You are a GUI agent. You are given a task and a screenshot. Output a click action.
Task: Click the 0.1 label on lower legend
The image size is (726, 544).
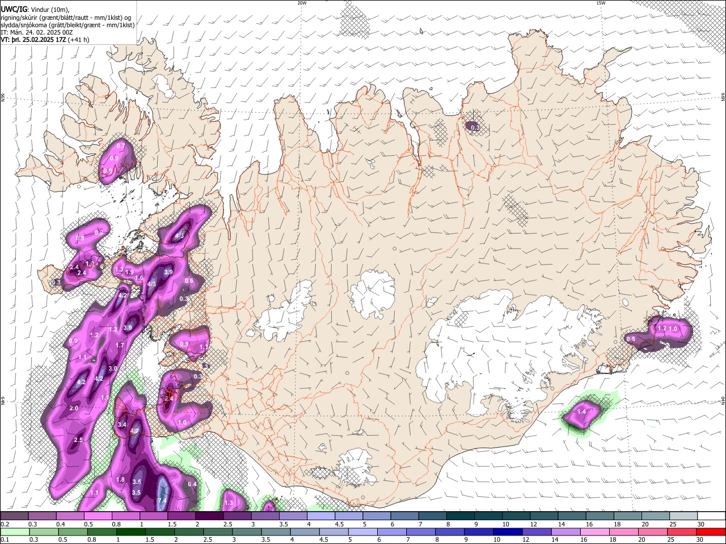(x=5, y=540)
